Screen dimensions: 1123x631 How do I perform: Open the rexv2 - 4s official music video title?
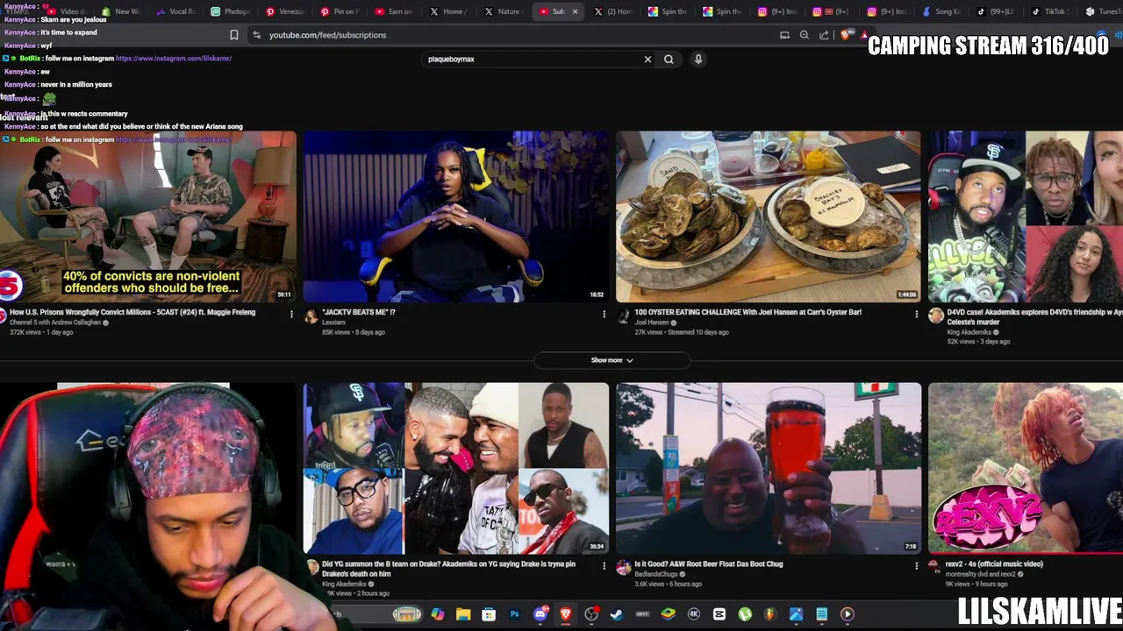pyautogui.click(x=995, y=564)
